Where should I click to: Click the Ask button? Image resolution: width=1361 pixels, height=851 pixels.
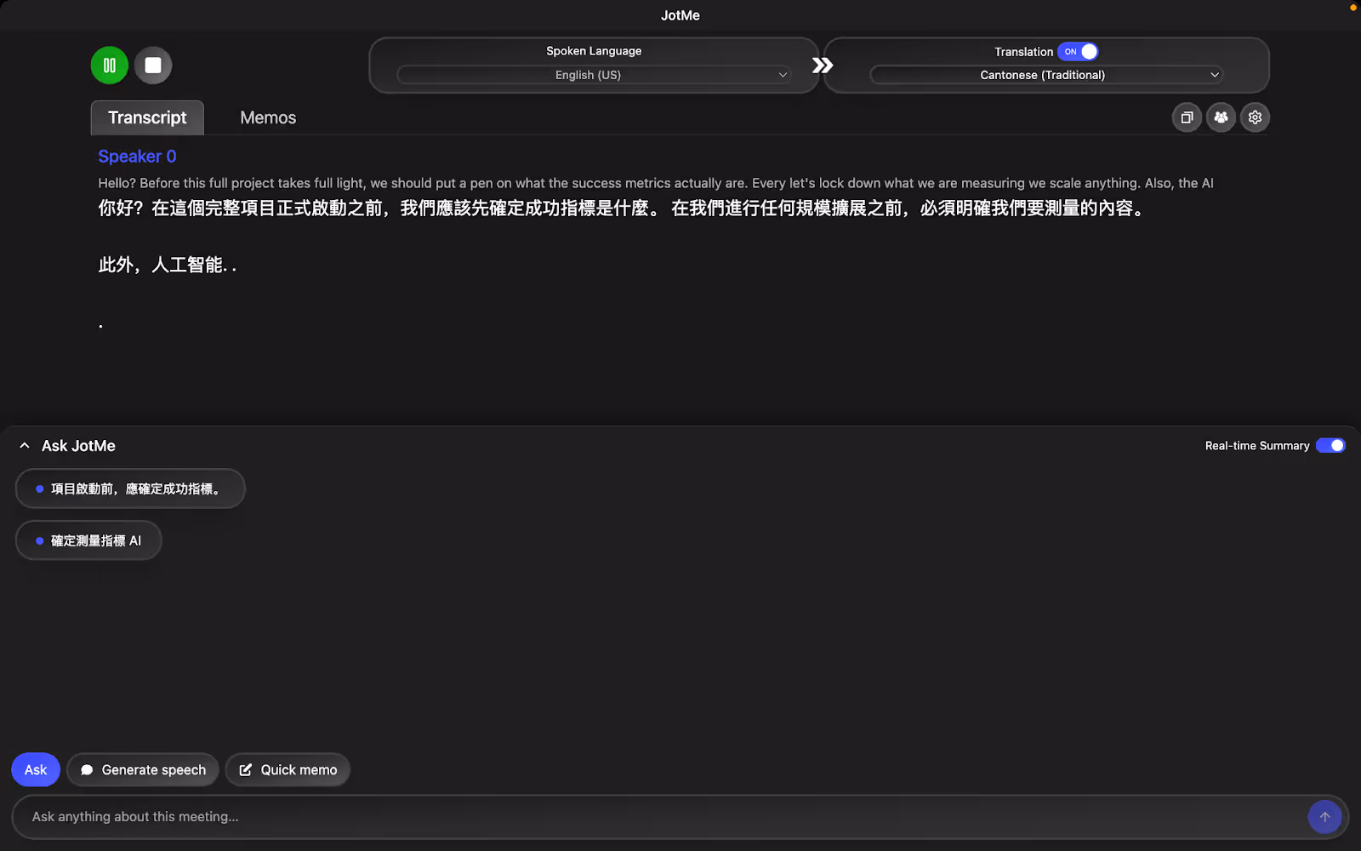pos(36,770)
